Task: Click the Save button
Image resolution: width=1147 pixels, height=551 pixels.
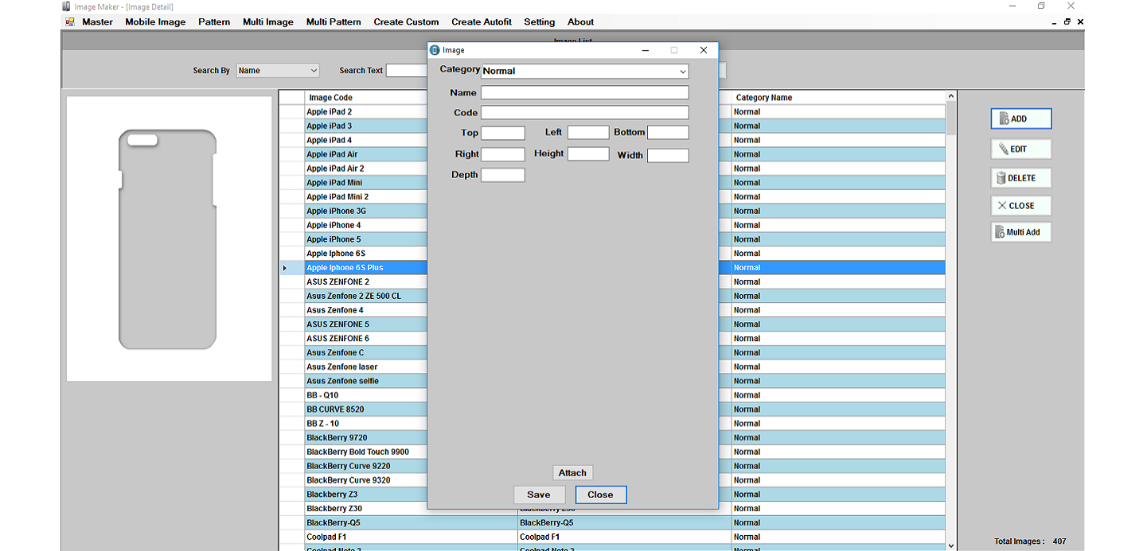Action: coord(539,495)
